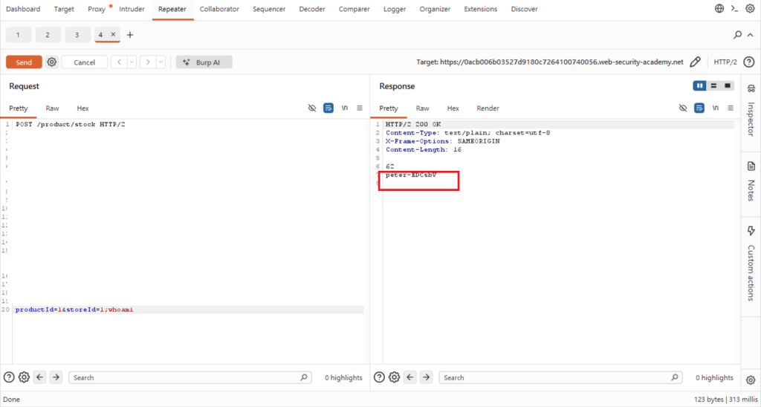
Task: Select the combined tabbed layout icon
Action: click(728, 86)
